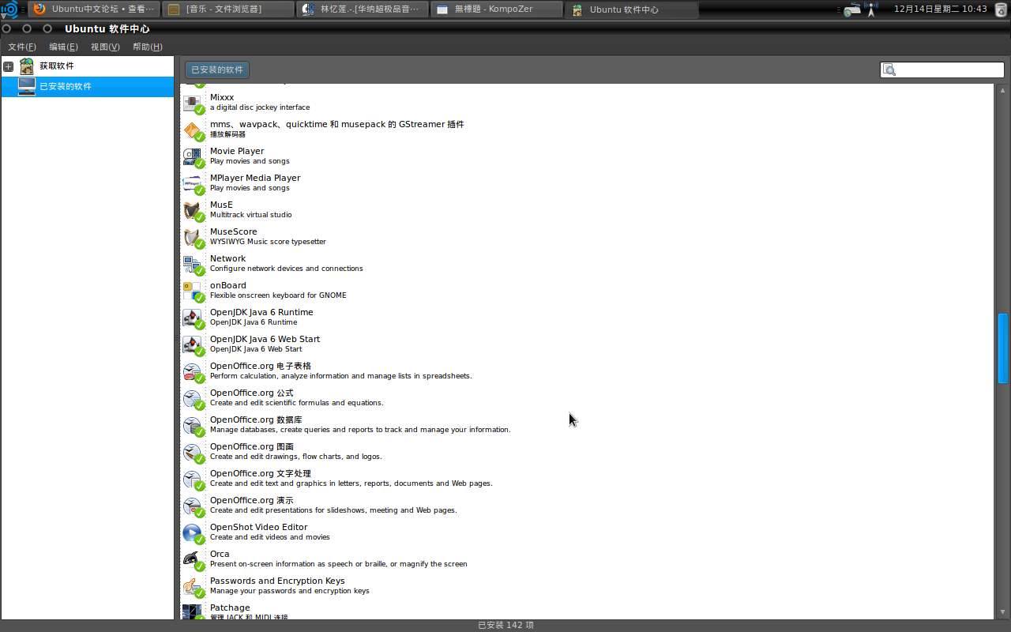Select the Mixxx list row text
The width and height of the screenshot is (1011, 632).
[x=222, y=97]
